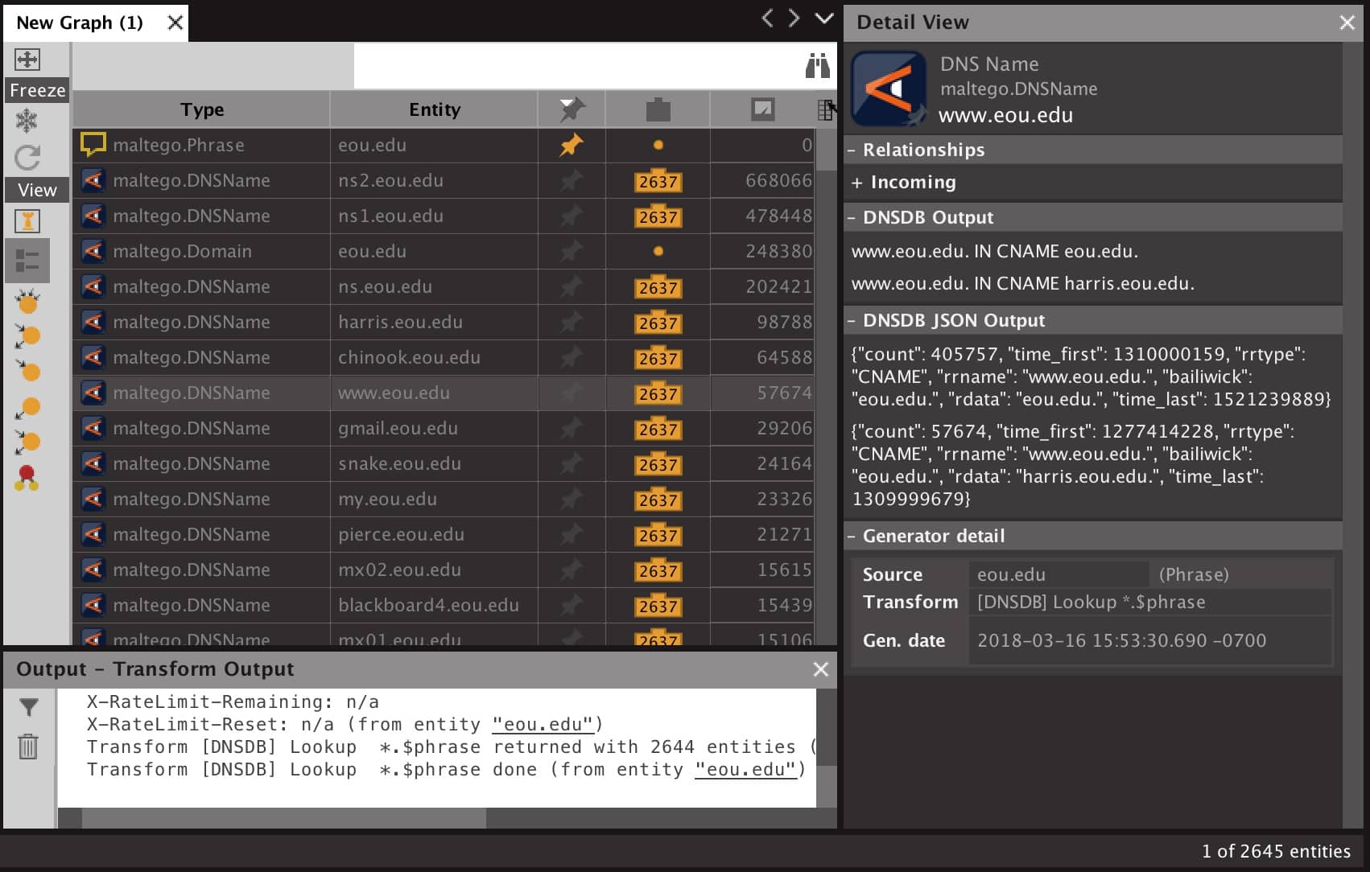Select the ns.eou.edu entity cell
The height and width of the screenshot is (872, 1370).
pos(434,286)
